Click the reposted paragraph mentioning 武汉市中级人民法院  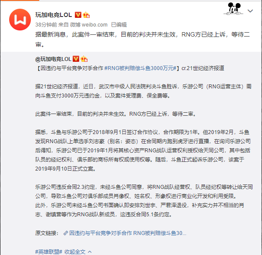coord(143,91)
